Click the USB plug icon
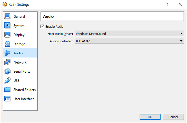The width and height of the screenshot is (187, 123). click(x=7, y=80)
